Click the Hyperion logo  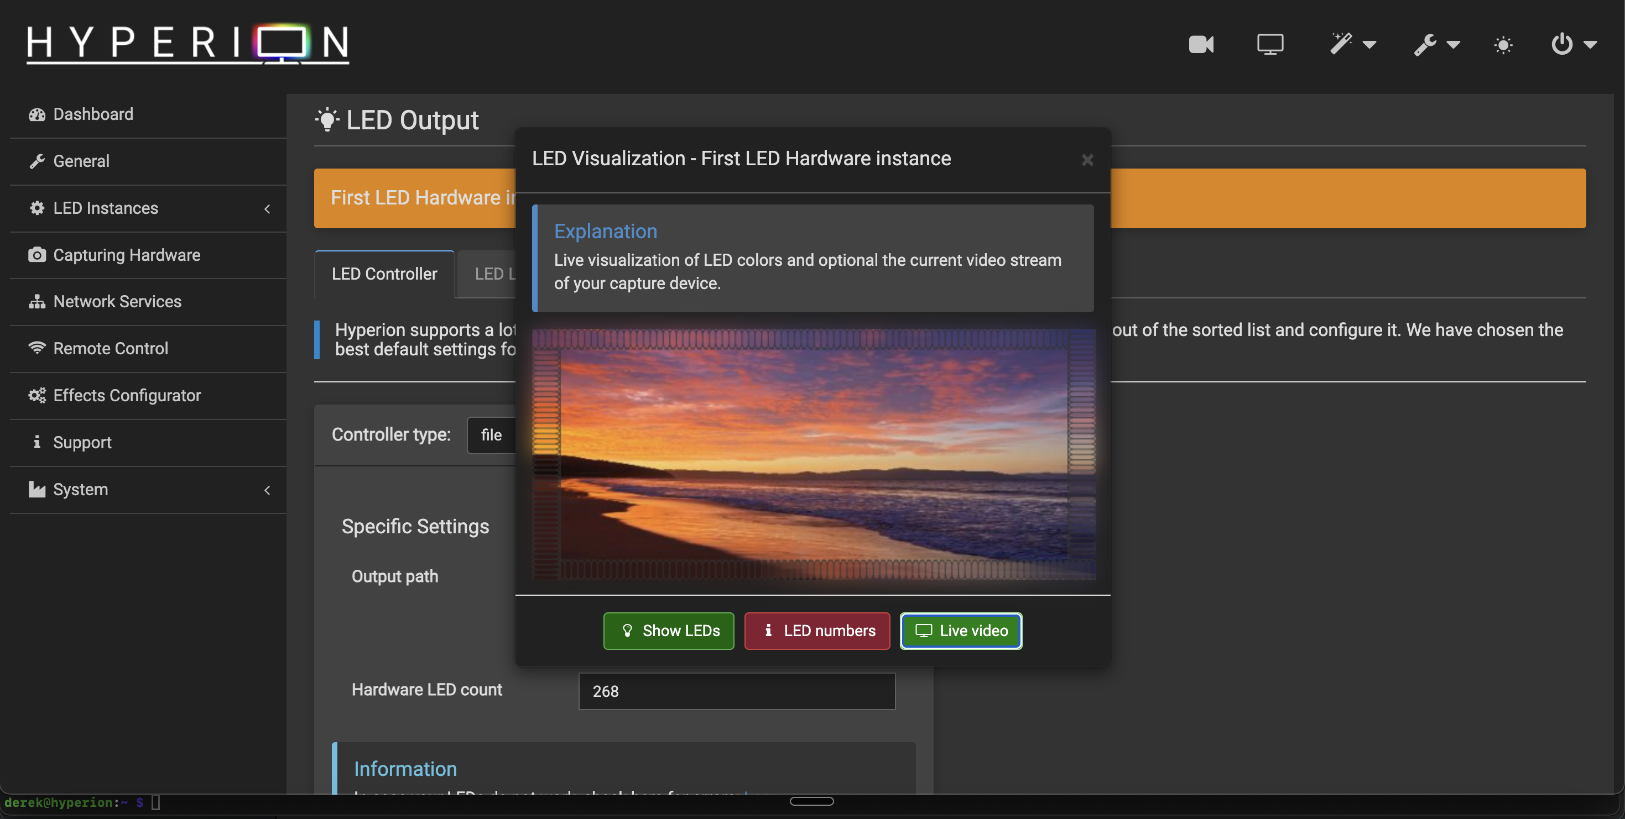tap(187, 44)
